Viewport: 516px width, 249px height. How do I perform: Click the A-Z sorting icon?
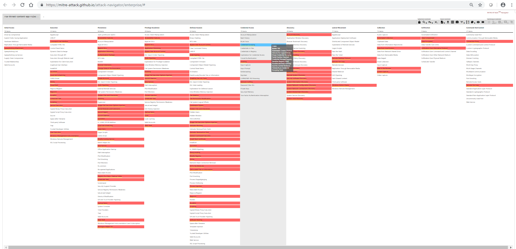point(468,22)
